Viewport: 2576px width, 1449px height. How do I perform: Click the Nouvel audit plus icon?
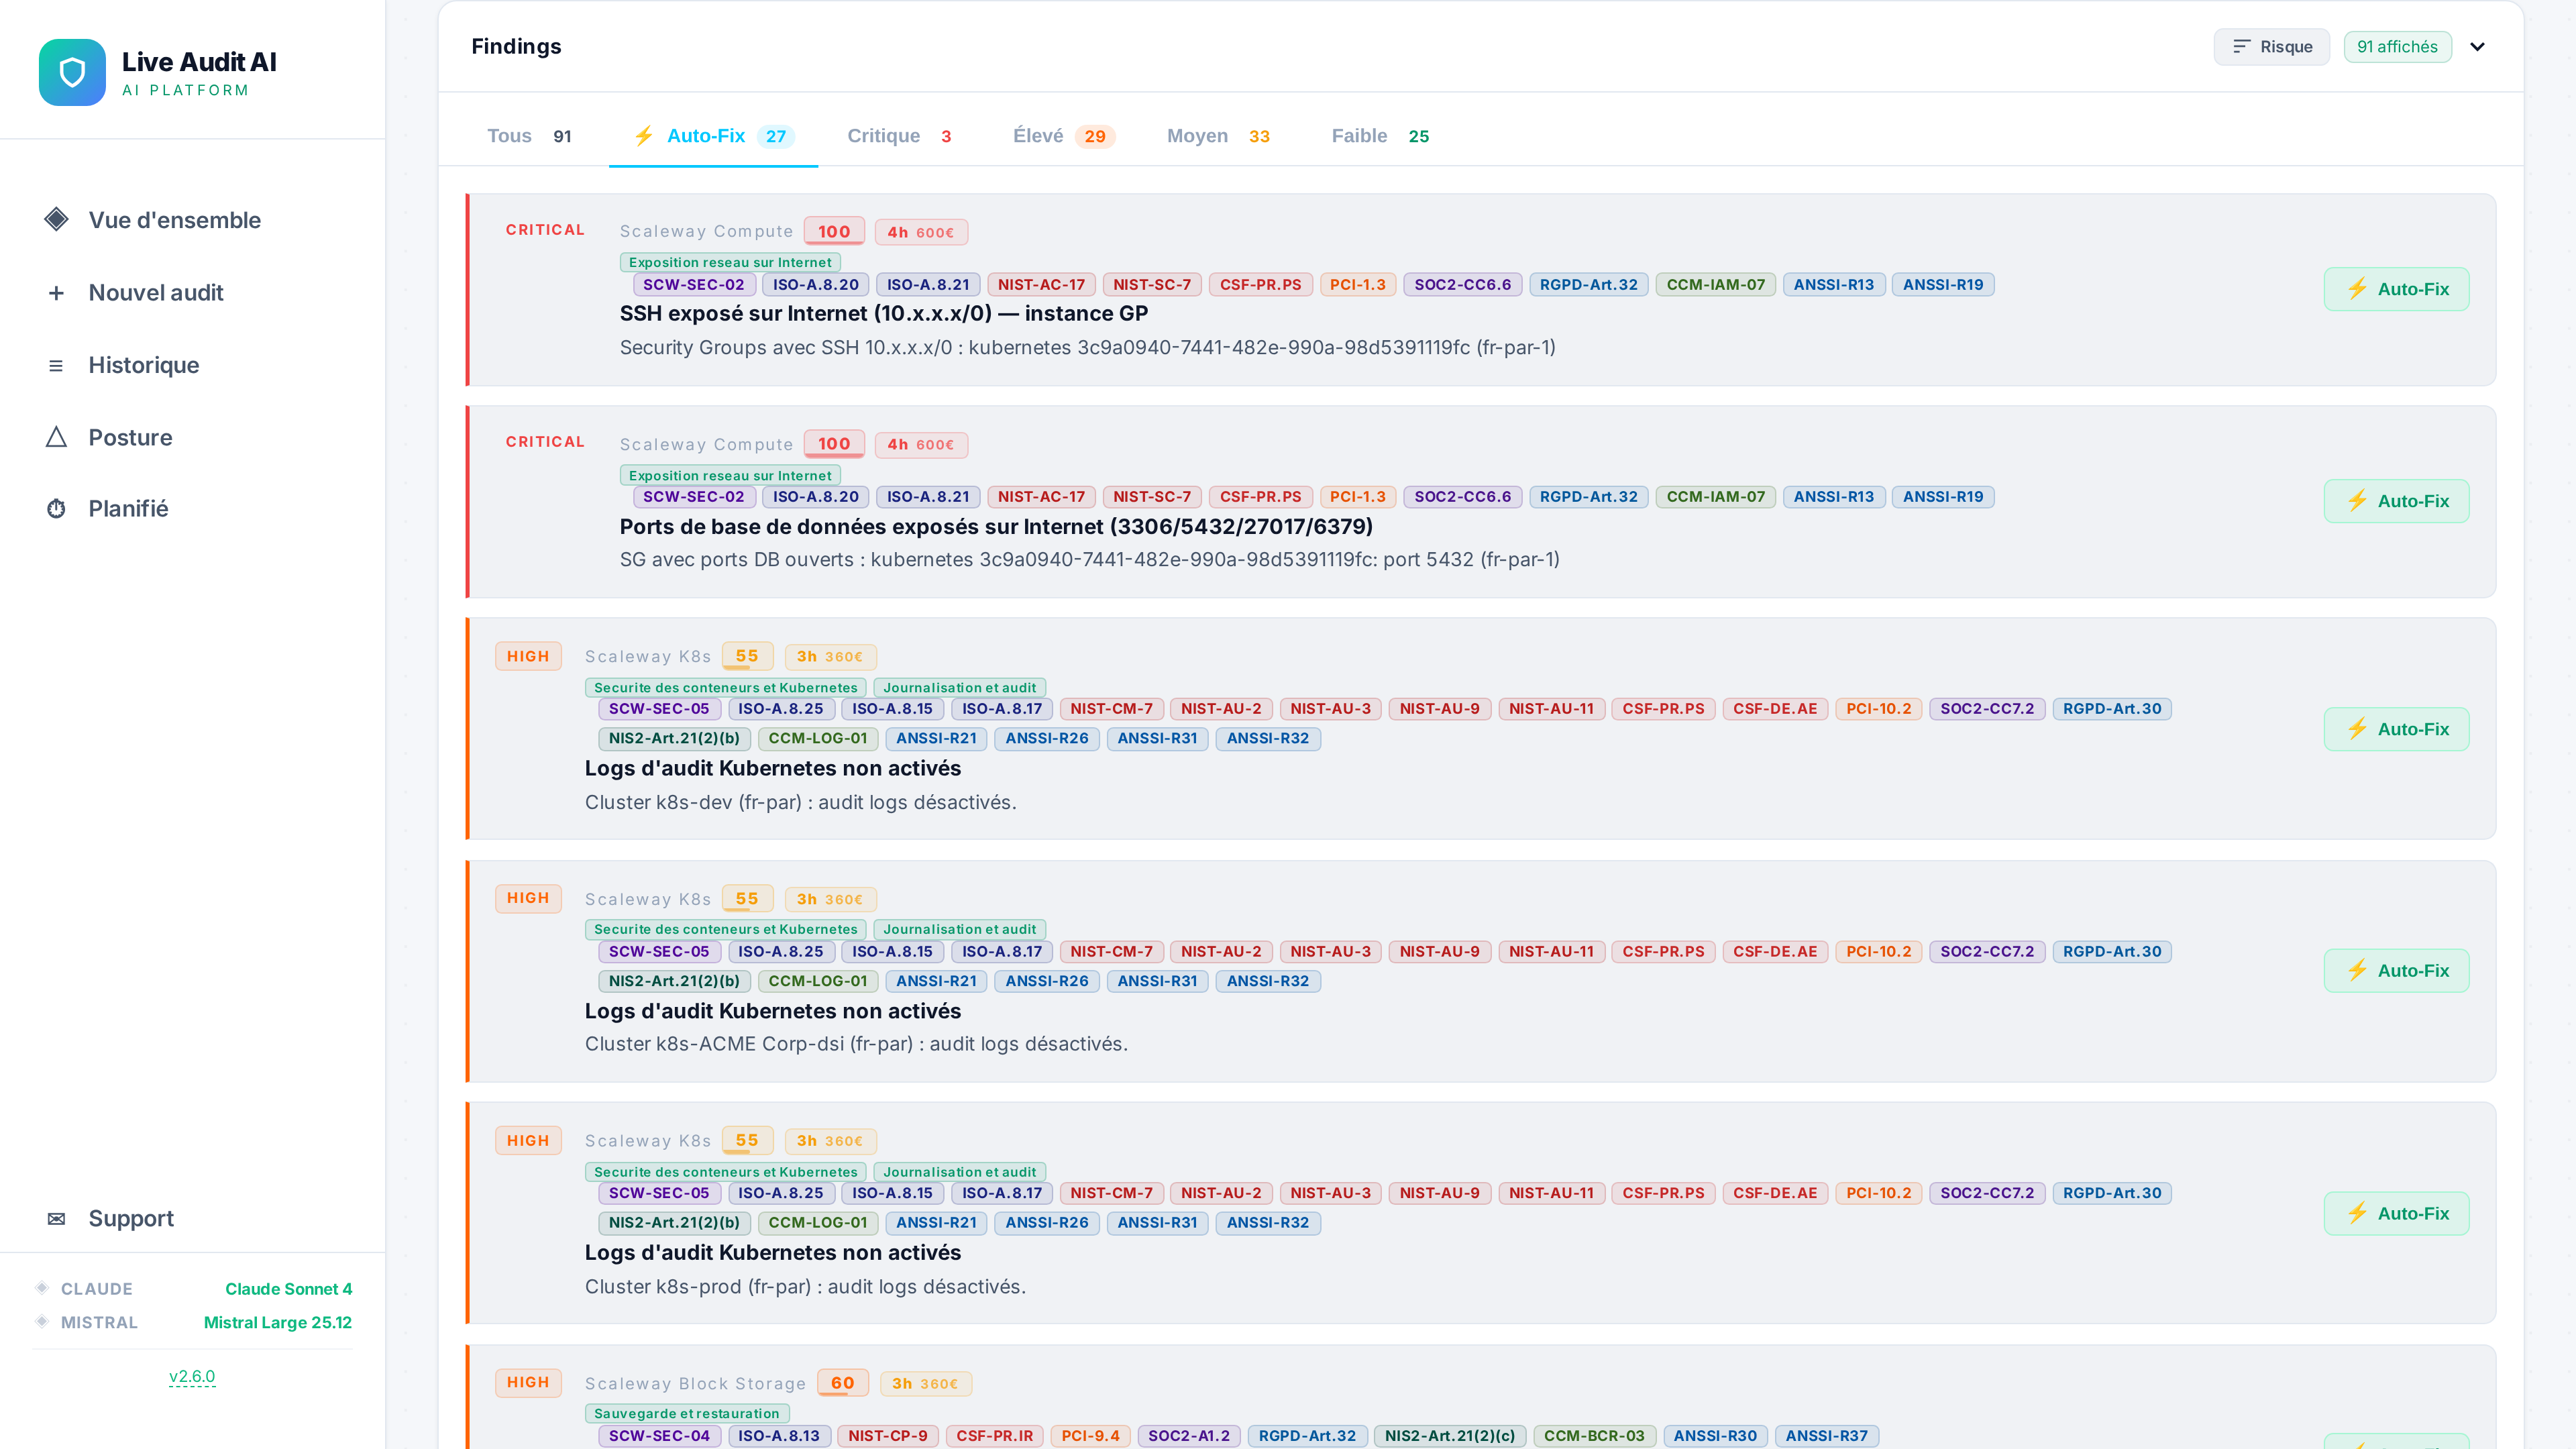tap(56, 293)
